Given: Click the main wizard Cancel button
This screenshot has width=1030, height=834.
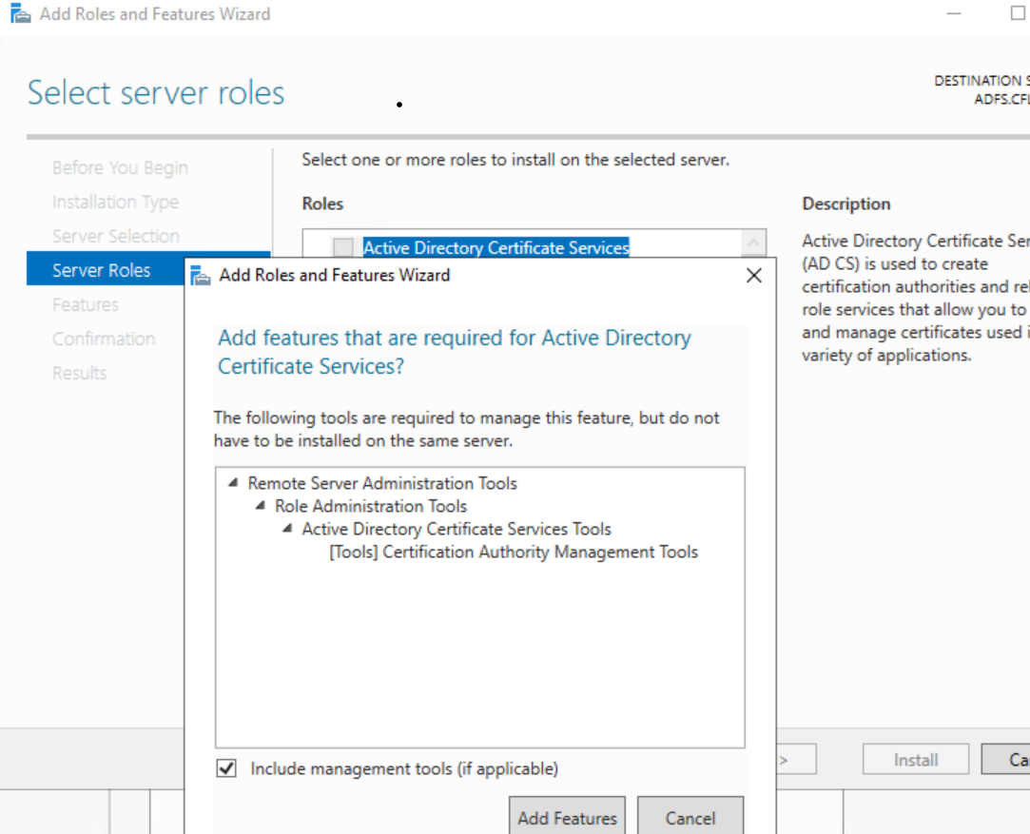Looking at the screenshot, I should (x=1005, y=760).
